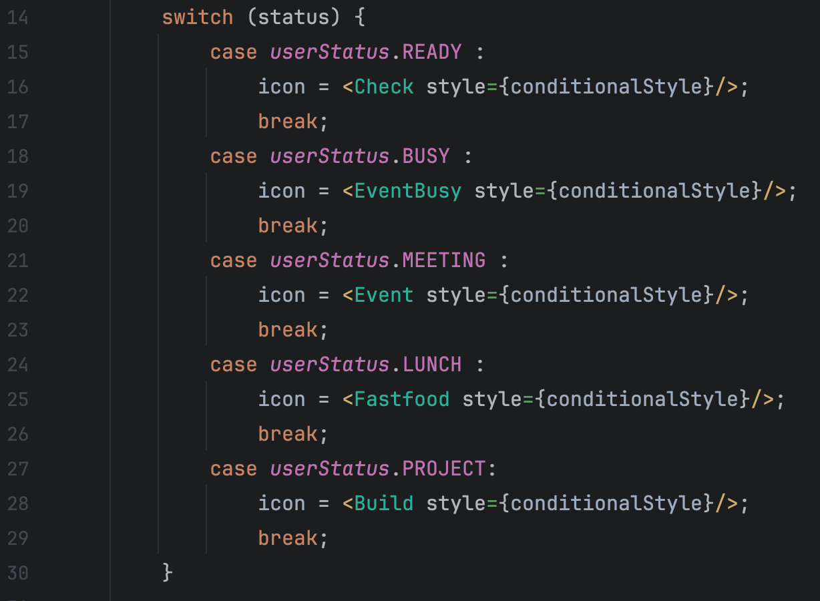Click userStatus on line 18
Viewport: 820px width, 601px height.
330,156
